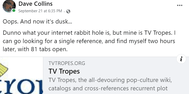Click the line 'later, with 81 tabs open.'

pyautogui.click(x=35, y=49)
